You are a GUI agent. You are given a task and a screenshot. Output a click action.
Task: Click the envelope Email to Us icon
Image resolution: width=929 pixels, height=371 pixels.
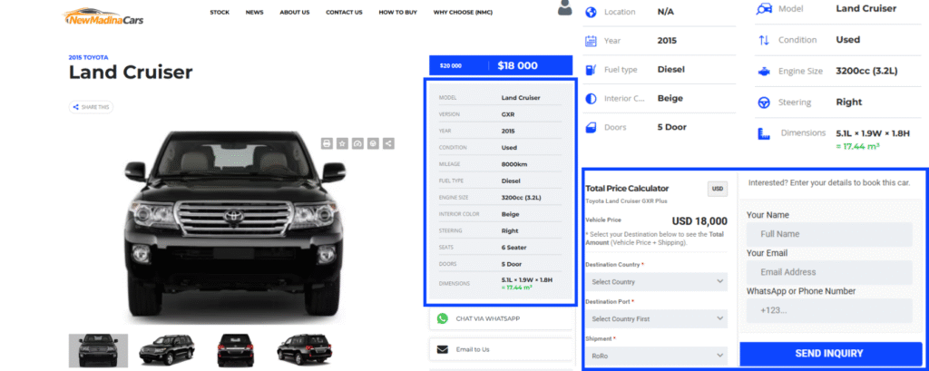(x=443, y=349)
